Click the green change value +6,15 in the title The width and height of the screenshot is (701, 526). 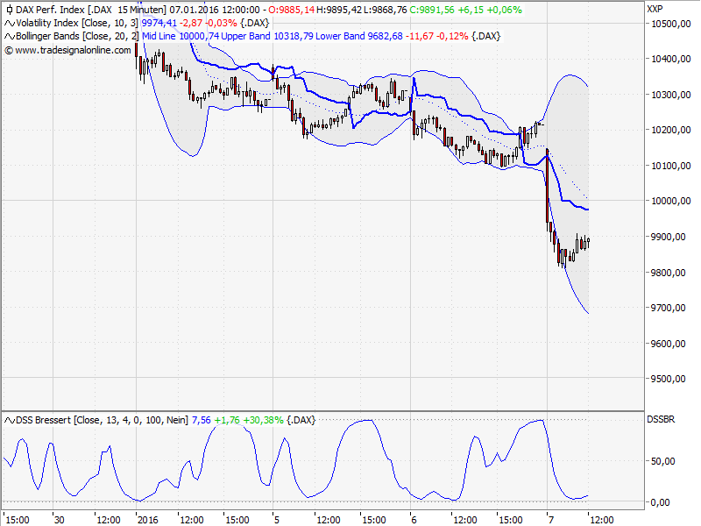click(470, 9)
